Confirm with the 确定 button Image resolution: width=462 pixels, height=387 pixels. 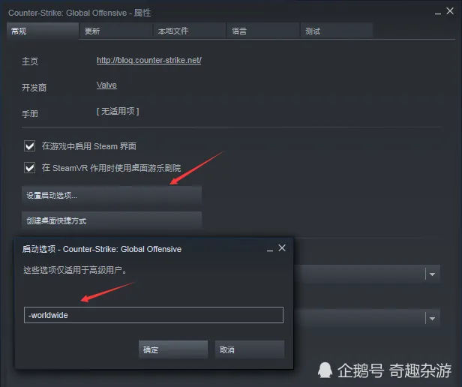click(x=173, y=349)
